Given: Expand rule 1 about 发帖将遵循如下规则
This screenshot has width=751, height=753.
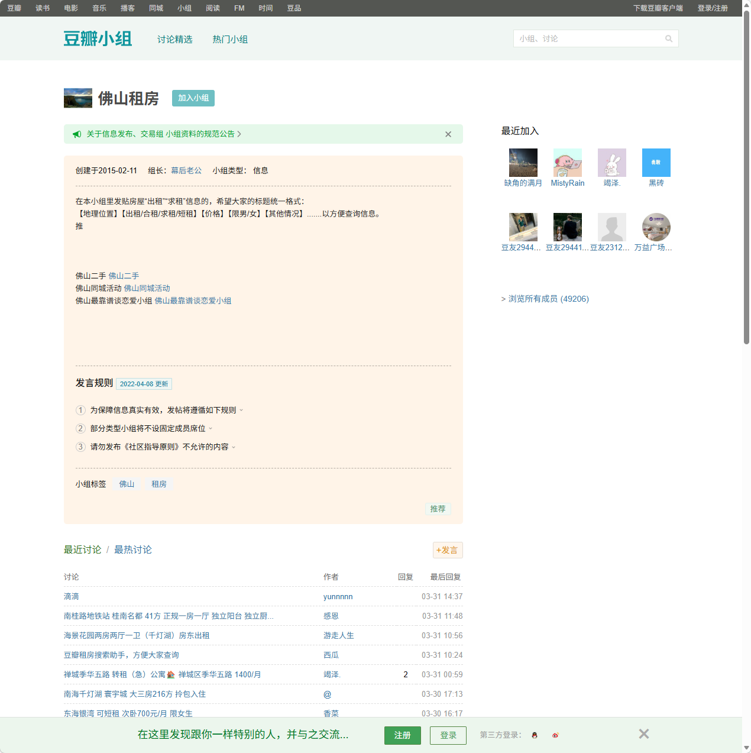Looking at the screenshot, I should 242,410.
